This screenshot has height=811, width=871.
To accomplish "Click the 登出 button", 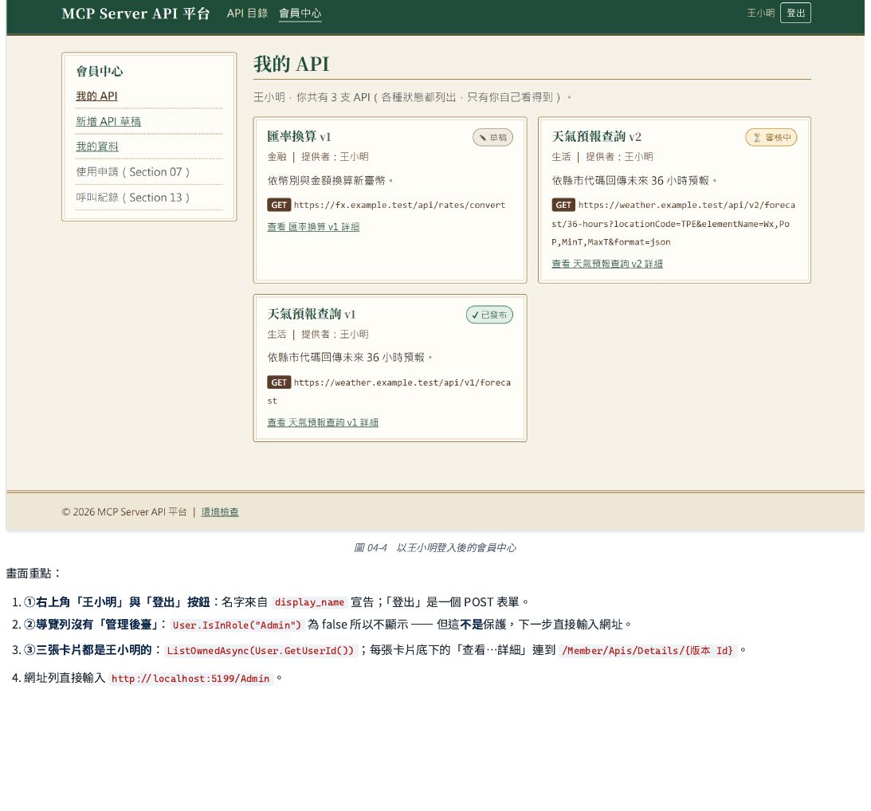I will coord(795,13).
